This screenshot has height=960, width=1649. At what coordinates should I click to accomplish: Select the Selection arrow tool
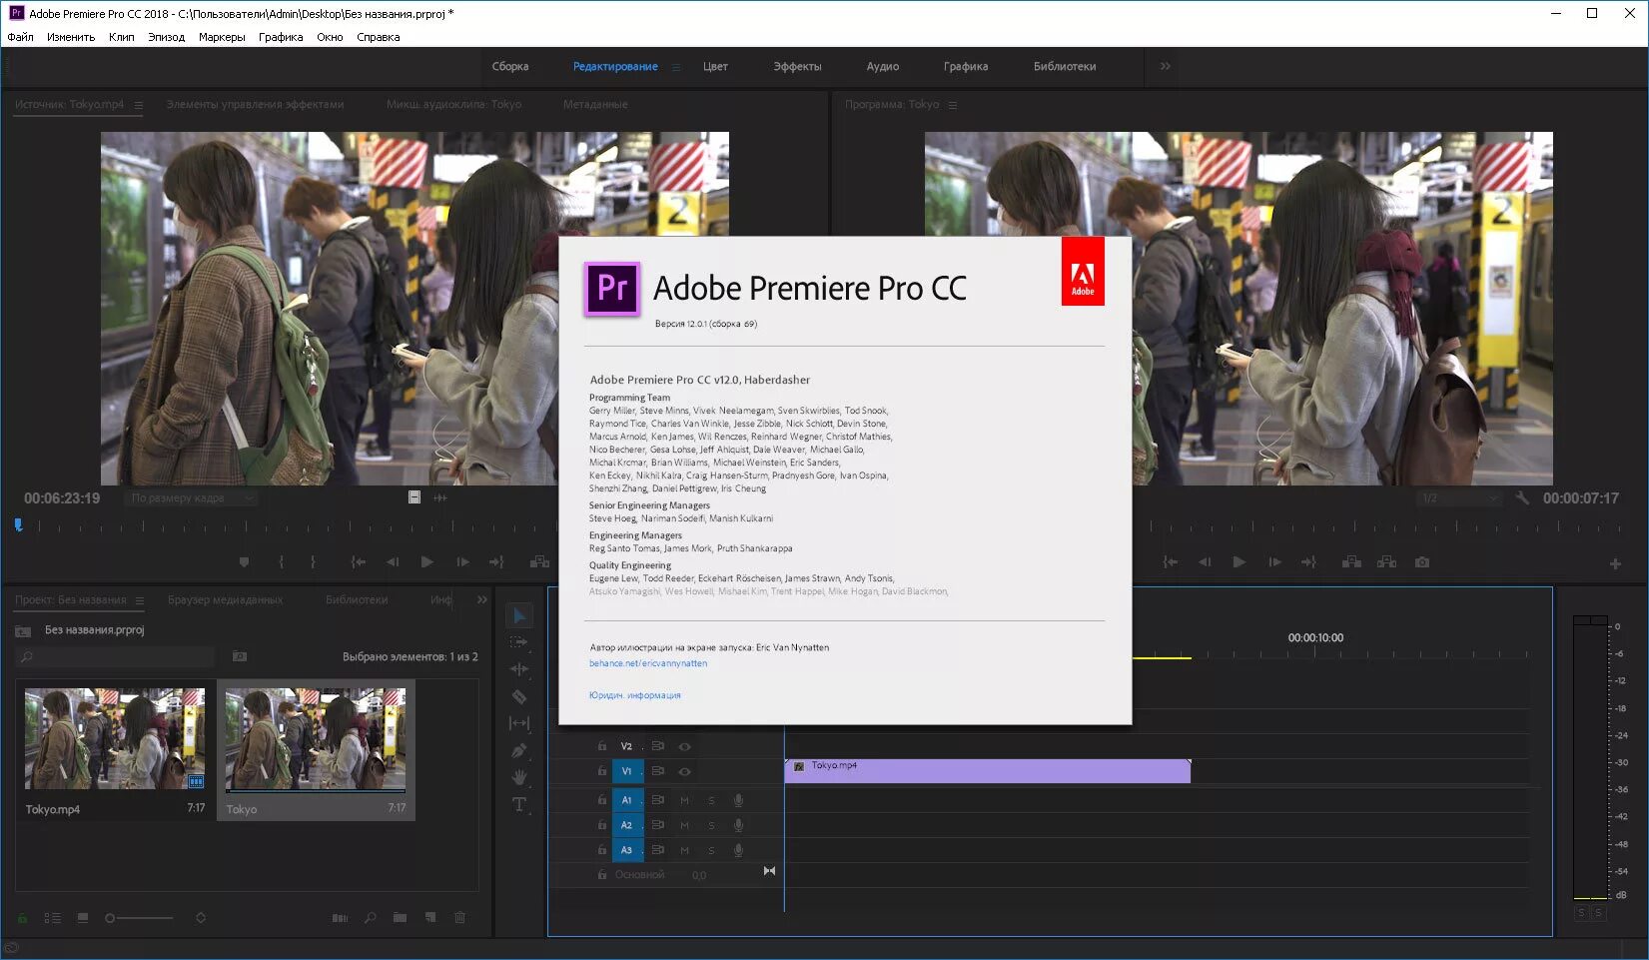coord(519,615)
